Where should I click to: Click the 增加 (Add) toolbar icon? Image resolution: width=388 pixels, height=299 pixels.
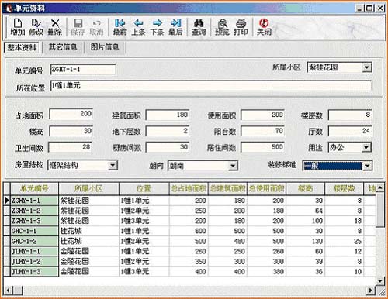coord(17,27)
